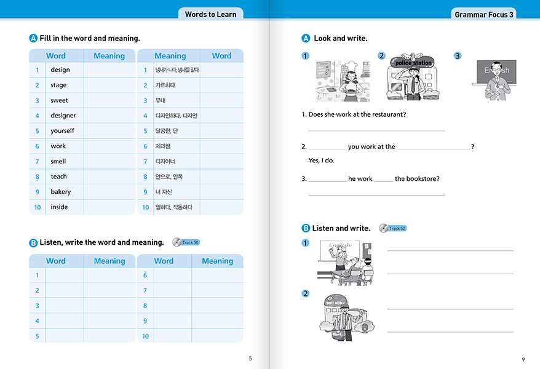Click the empty Word cell beside "가르치다"

(221, 85)
